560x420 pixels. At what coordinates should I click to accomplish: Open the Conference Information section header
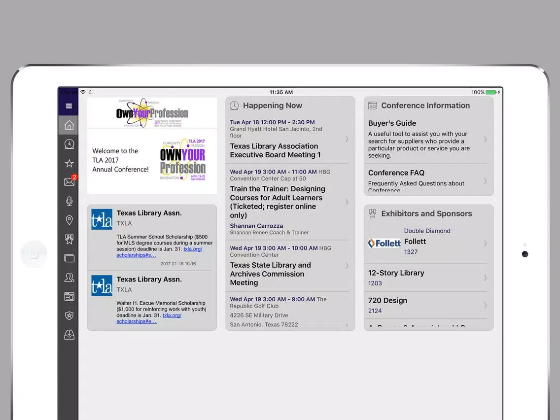click(x=425, y=105)
